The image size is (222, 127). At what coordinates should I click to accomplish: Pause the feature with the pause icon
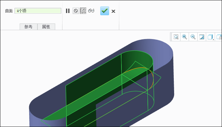click(x=68, y=11)
